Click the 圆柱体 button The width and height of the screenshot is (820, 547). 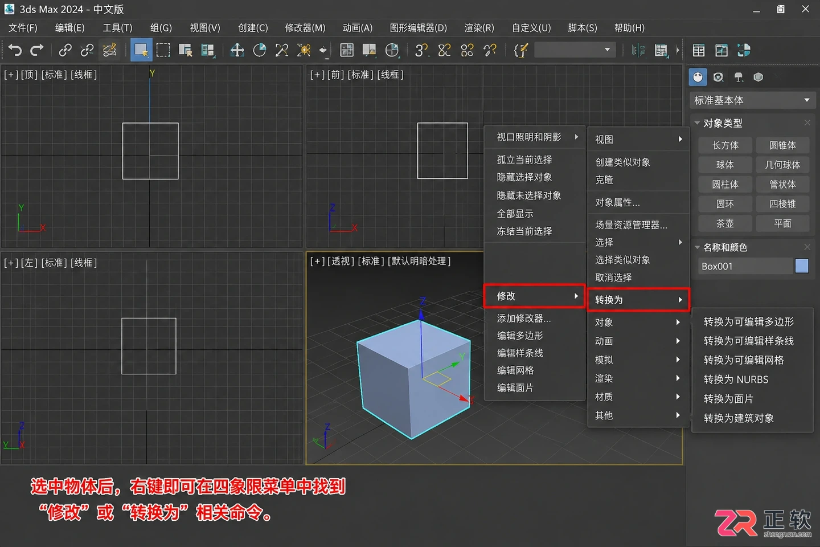click(x=725, y=184)
